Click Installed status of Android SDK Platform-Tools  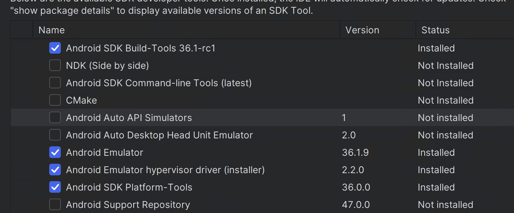pyautogui.click(x=436, y=187)
